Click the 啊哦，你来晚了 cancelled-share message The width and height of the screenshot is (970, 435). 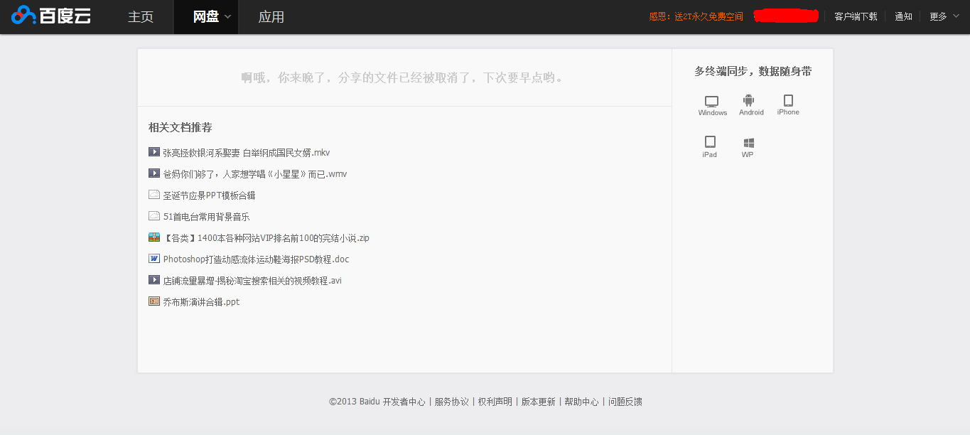click(x=404, y=77)
